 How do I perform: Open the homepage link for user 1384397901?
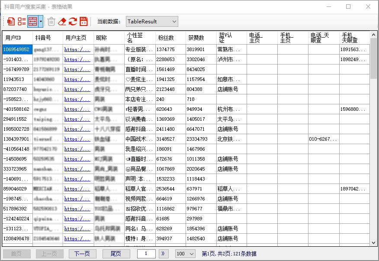pyautogui.click(x=77, y=139)
